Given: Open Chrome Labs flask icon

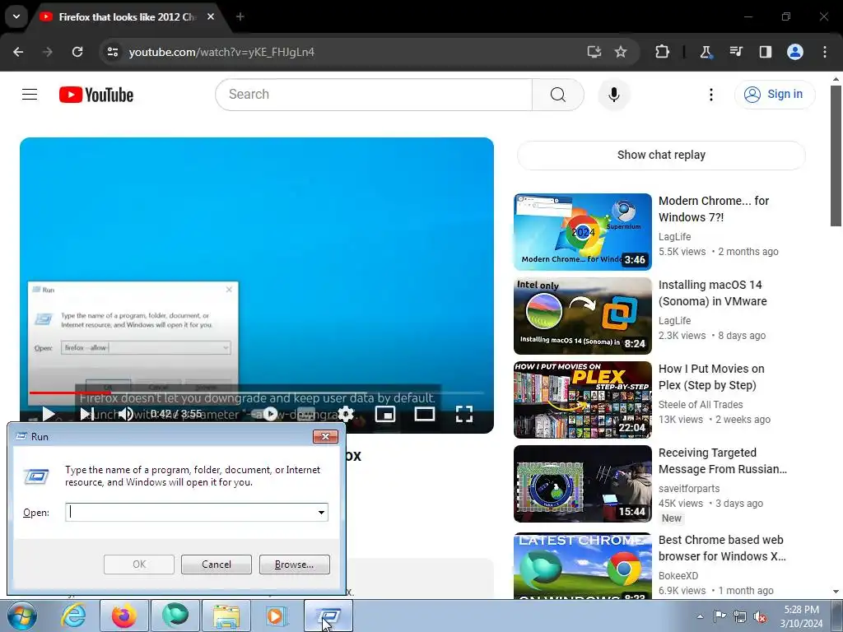Looking at the screenshot, I should coord(706,52).
